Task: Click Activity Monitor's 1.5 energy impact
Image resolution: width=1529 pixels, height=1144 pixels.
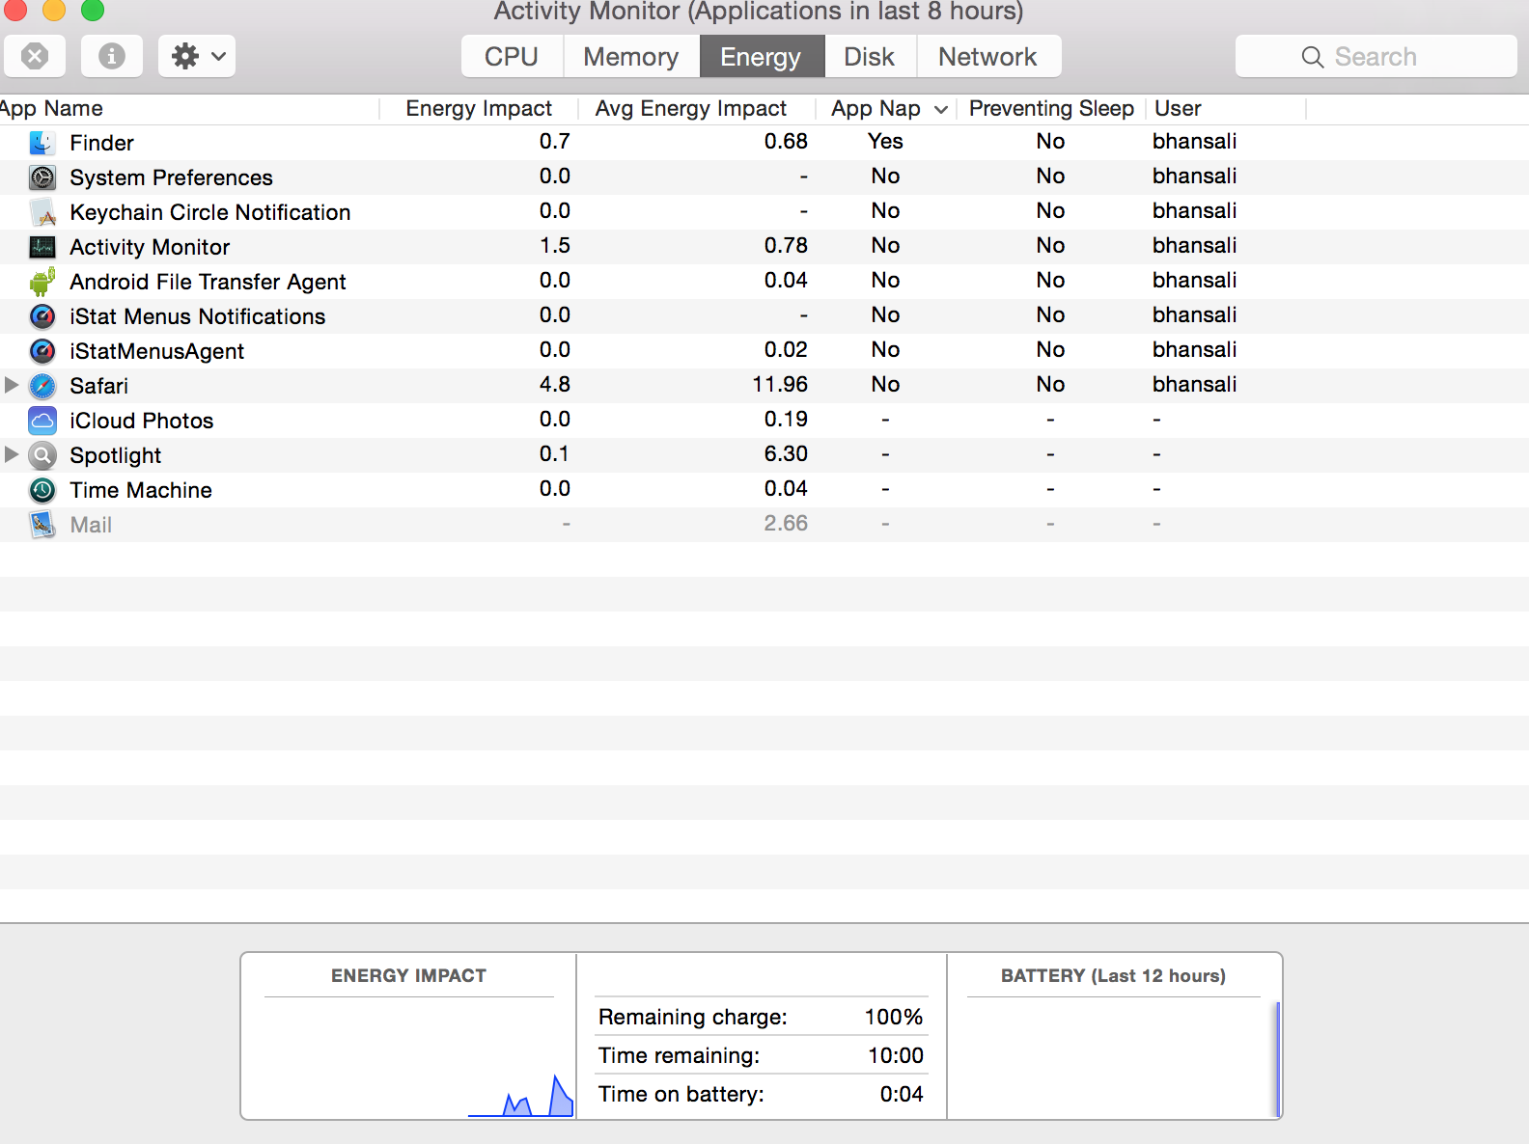Action: pyautogui.click(x=555, y=245)
